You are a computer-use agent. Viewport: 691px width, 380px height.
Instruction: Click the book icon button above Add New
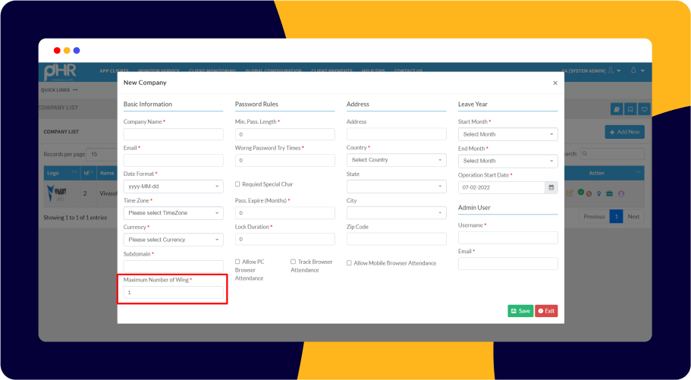click(617, 109)
